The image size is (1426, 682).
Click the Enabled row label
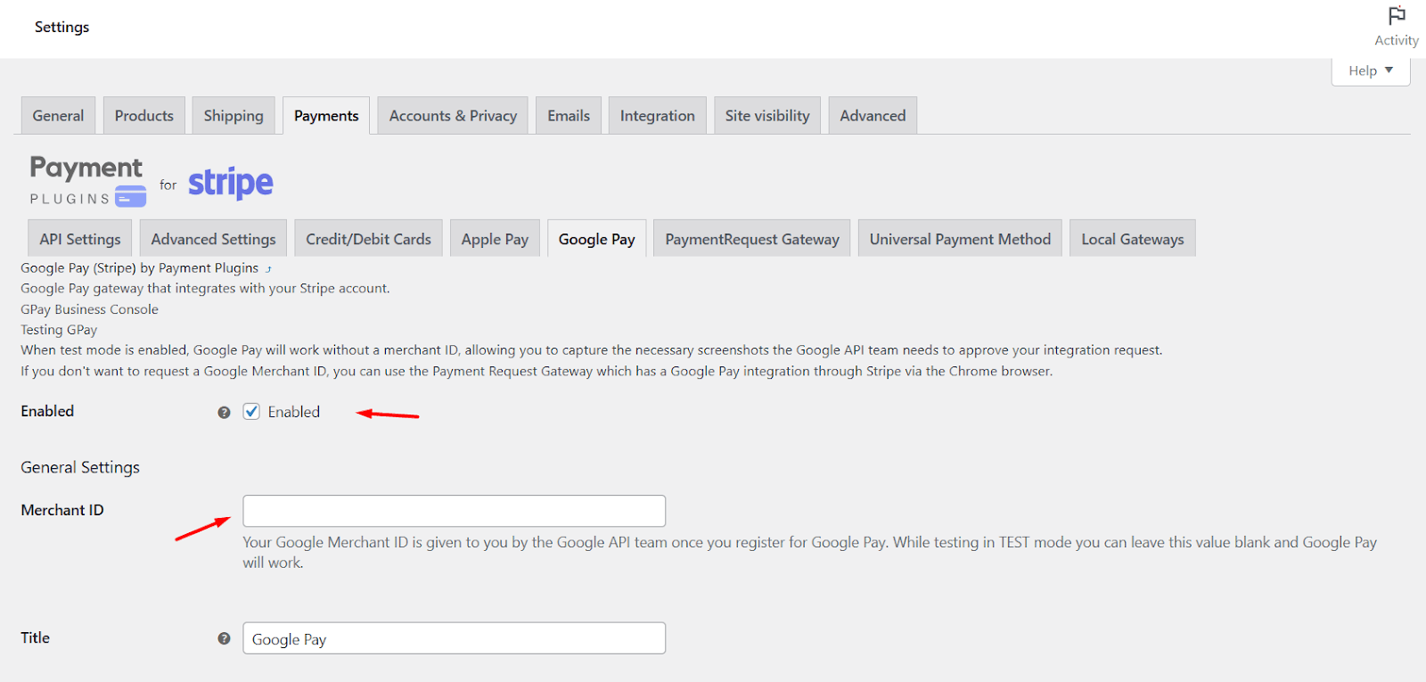coord(47,411)
